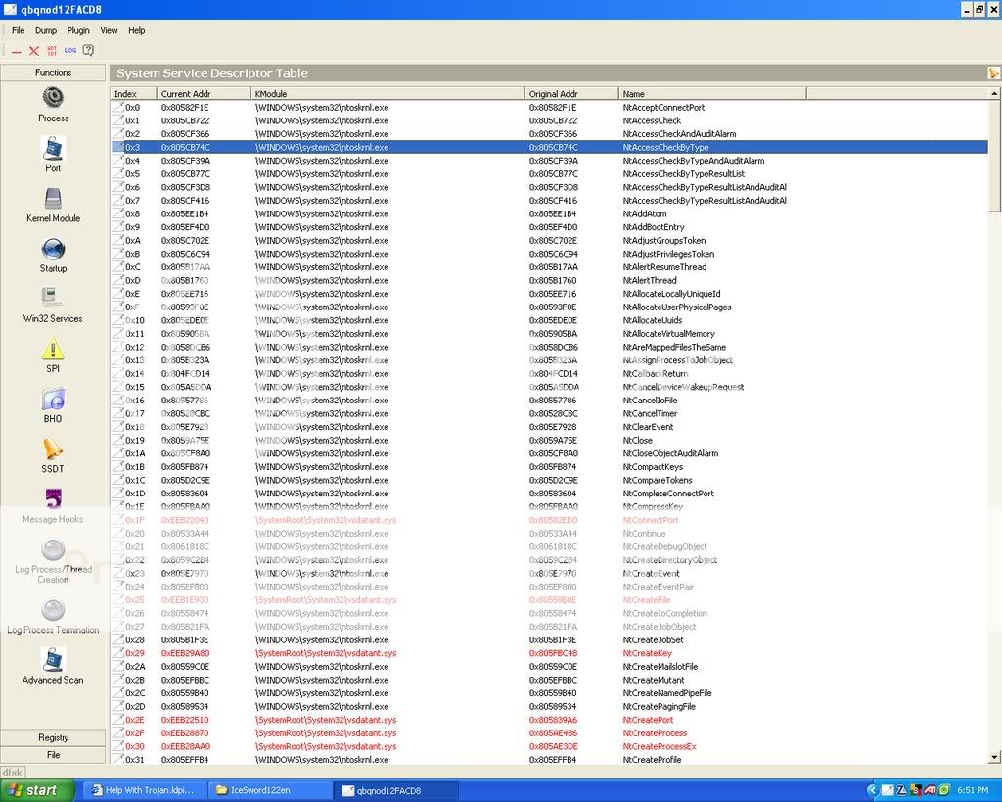Image resolution: width=1002 pixels, height=802 pixels.
Task: Open the Dump menu
Action: click(46, 30)
